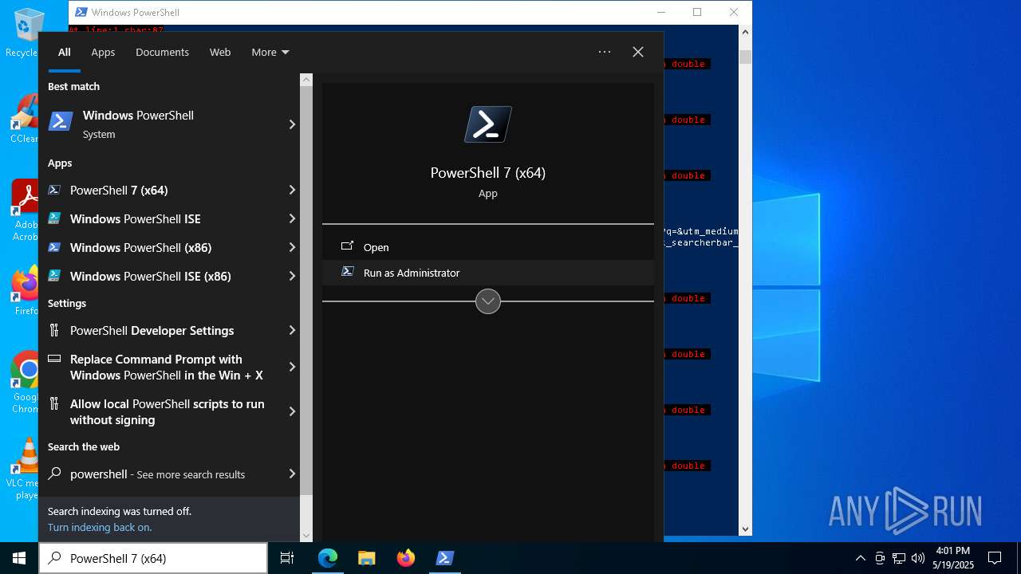Image resolution: width=1021 pixels, height=574 pixels.
Task: Open File Explorer from the taskbar
Action: (366, 558)
